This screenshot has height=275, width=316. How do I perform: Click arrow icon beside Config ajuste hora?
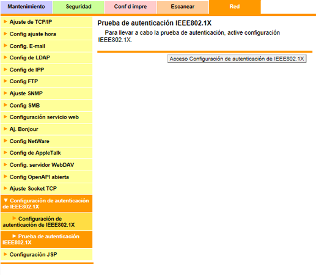coord(6,34)
